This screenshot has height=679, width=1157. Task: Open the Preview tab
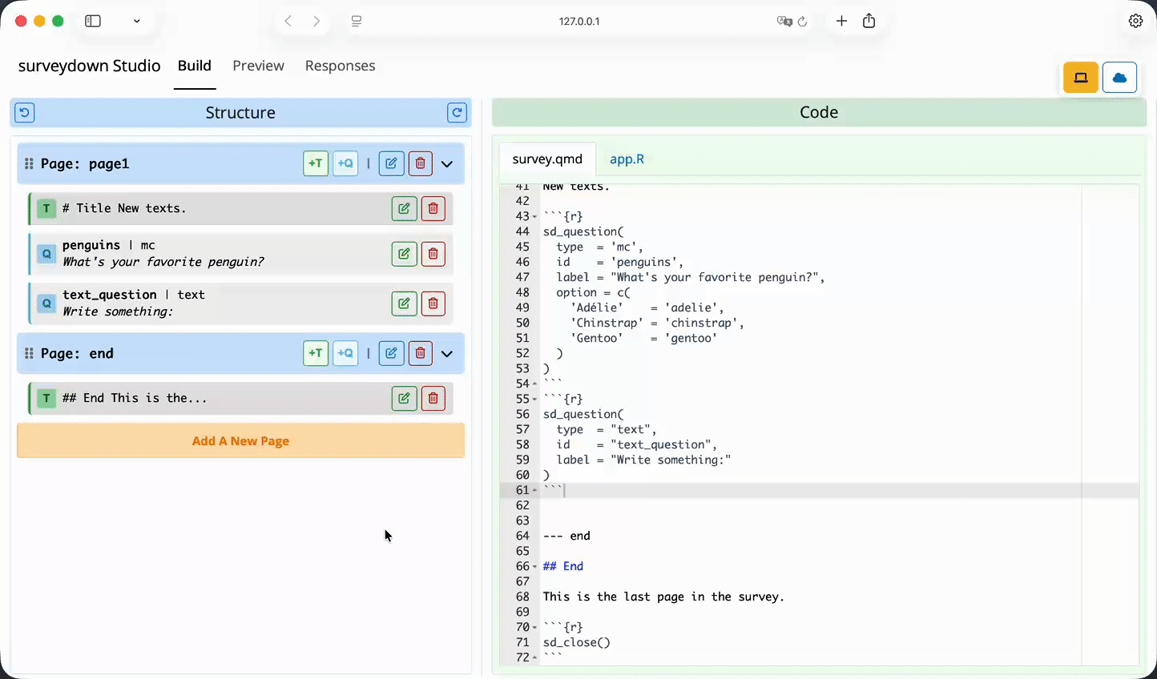[x=258, y=66]
